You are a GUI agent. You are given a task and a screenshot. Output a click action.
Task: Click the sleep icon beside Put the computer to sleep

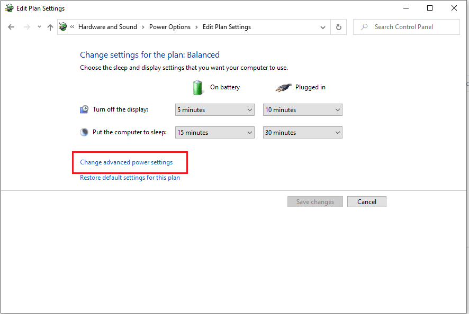[x=84, y=132]
